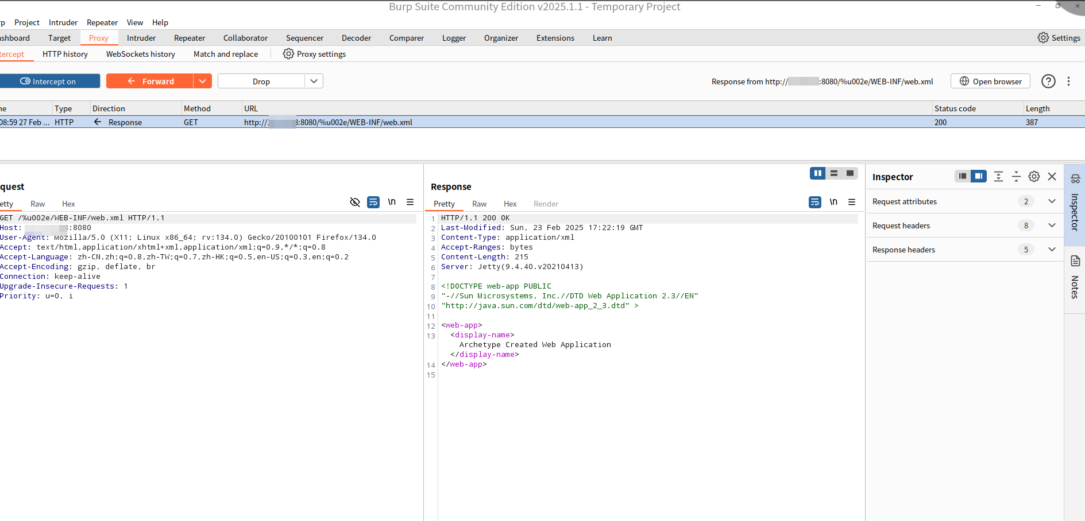Open the View menu
Screen dimensions: 1085x521
[x=135, y=22]
